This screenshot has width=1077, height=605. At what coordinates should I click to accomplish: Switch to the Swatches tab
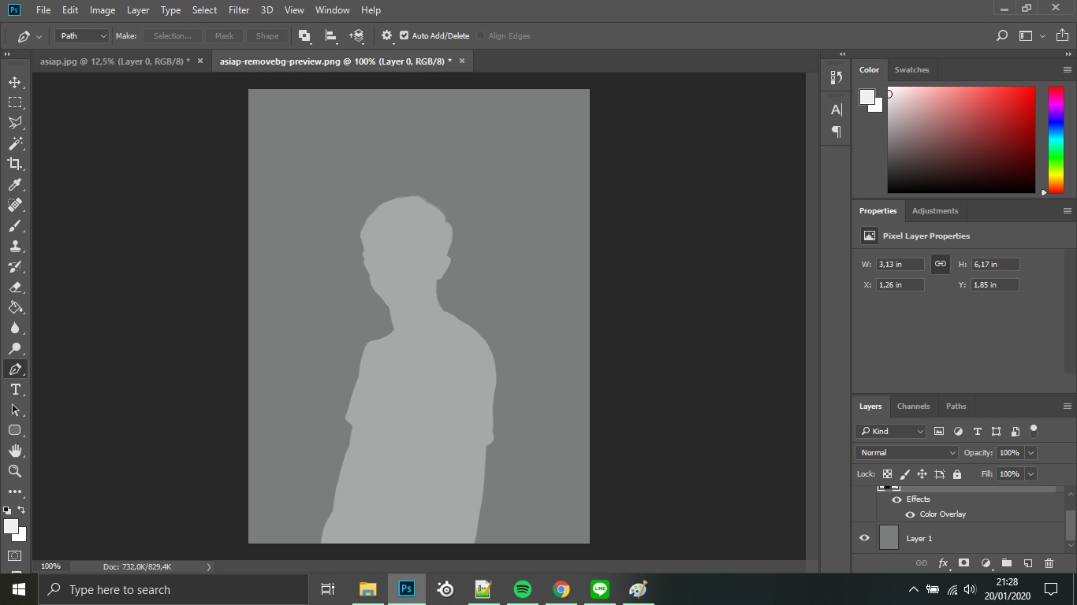911,70
